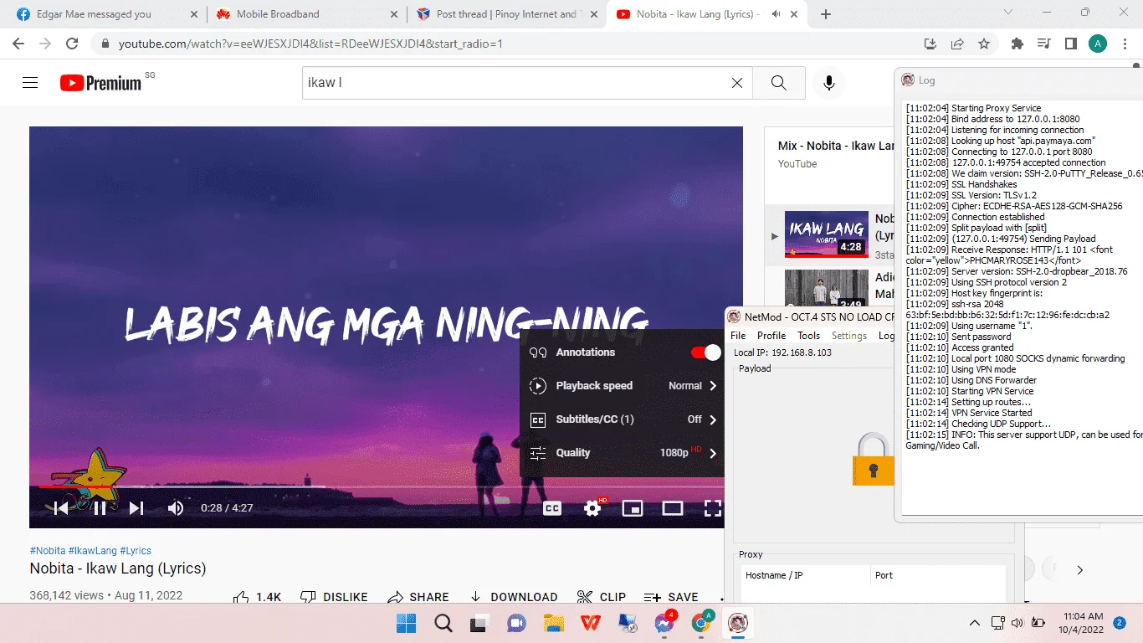Switch to the Edgar Mae messaged you tab

[x=105, y=14]
